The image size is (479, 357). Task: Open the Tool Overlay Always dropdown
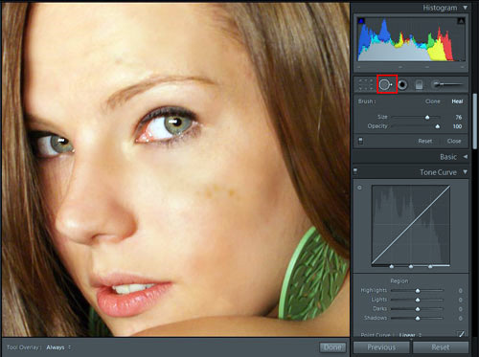click(x=58, y=347)
